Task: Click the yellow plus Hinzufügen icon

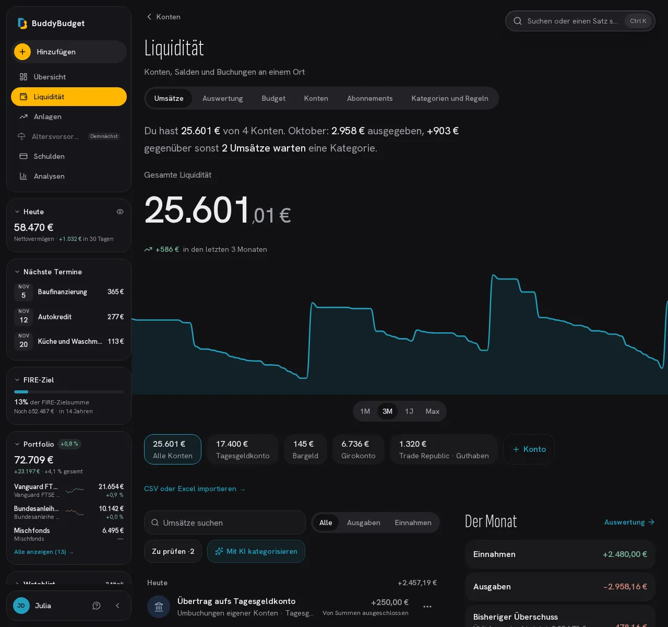Action: pos(22,52)
